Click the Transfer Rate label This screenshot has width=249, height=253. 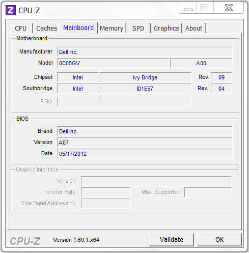(59, 192)
